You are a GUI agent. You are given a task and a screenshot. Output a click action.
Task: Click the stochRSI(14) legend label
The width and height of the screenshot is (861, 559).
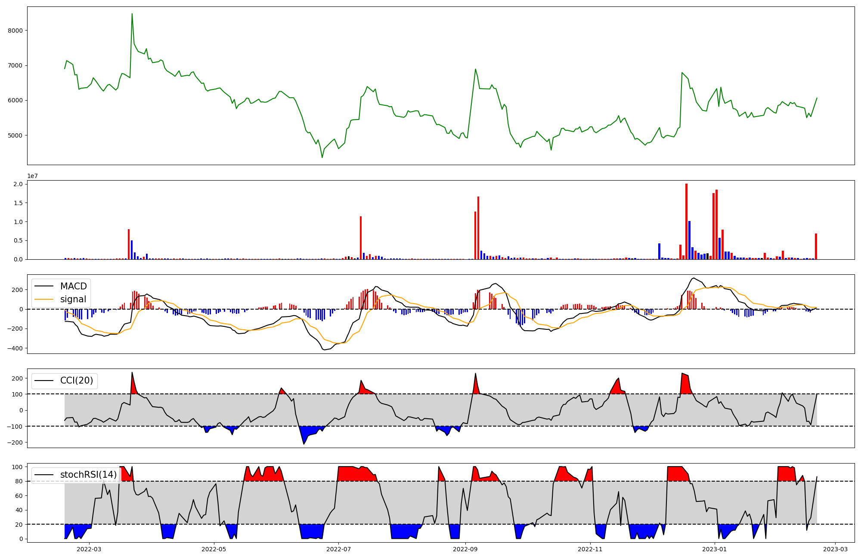(88, 475)
